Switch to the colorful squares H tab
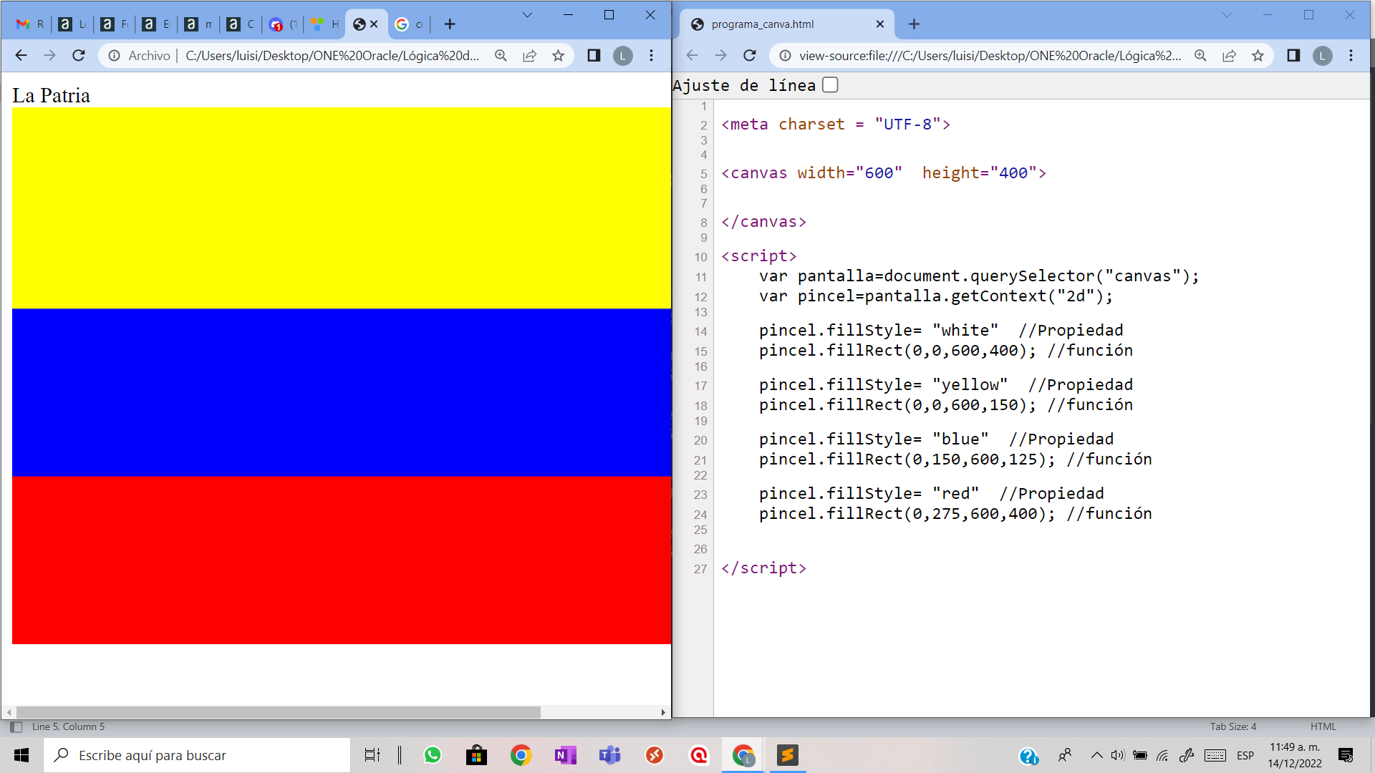The image size is (1375, 773). [x=325, y=24]
